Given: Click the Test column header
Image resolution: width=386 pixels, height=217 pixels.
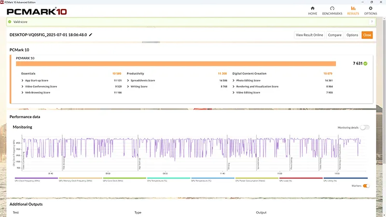Looking at the screenshot, I should click(x=16, y=213).
